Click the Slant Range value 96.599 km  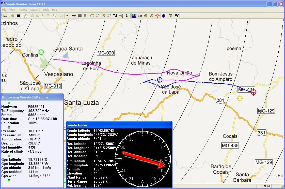[102, 177]
